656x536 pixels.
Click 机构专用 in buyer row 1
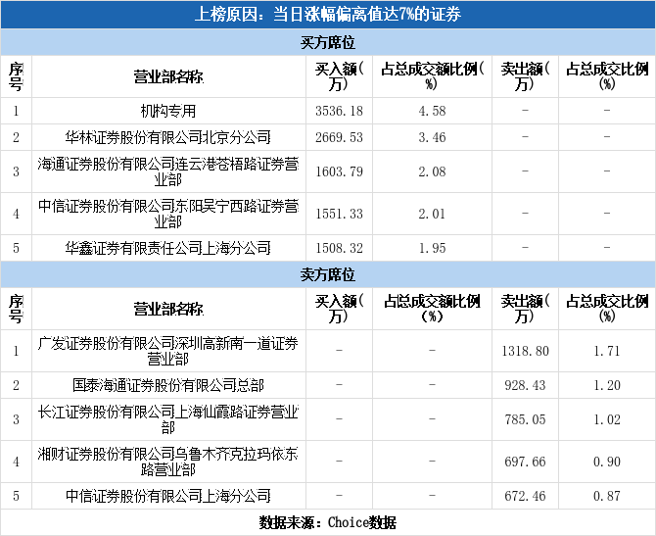click(168, 111)
